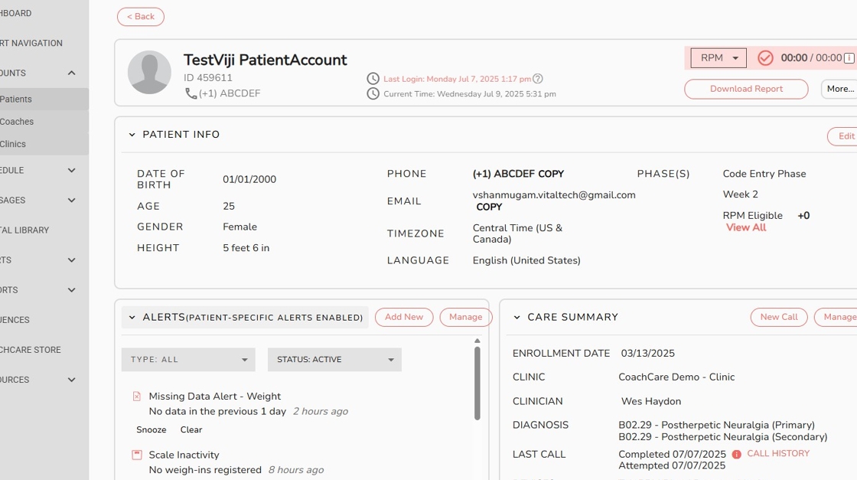This screenshot has width=857, height=480.
Task: Open the Type: All filter dropdown
Action: [x=188, y=360]
